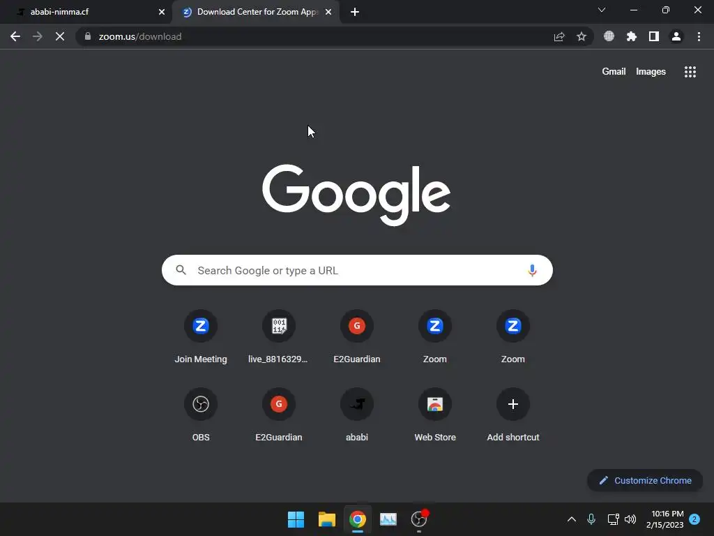
Task: Add a new shortcut tile
Action: 513,415
